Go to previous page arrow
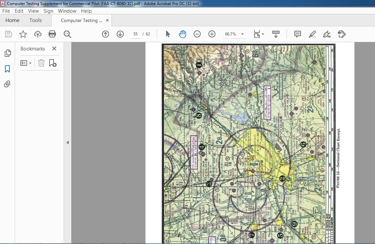Image resolution: width=375 pixels, height=244 pixels. [x=105, y=34]
